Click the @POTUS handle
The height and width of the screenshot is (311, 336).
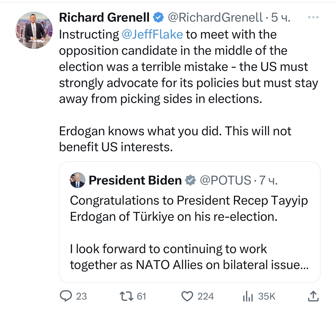tap(225, 180)
